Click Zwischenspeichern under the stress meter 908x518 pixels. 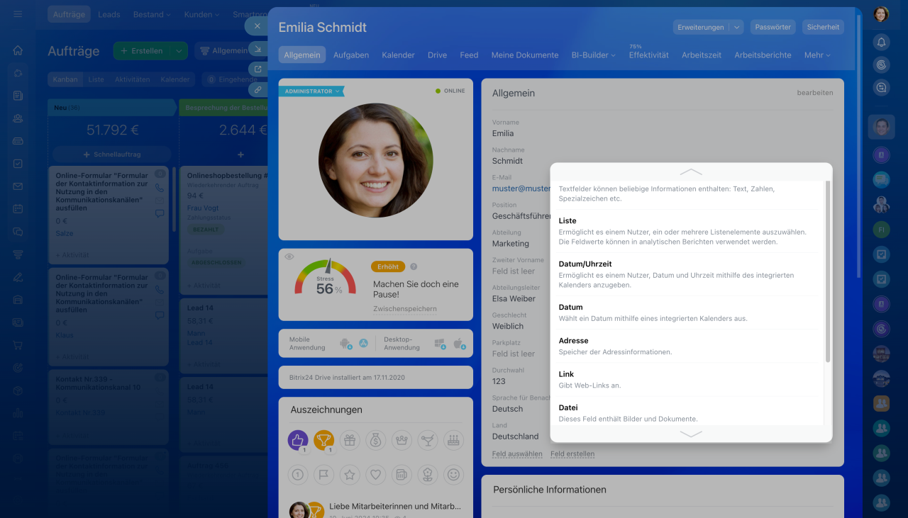405,309
